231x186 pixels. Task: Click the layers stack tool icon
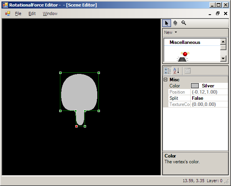(175, 23)
